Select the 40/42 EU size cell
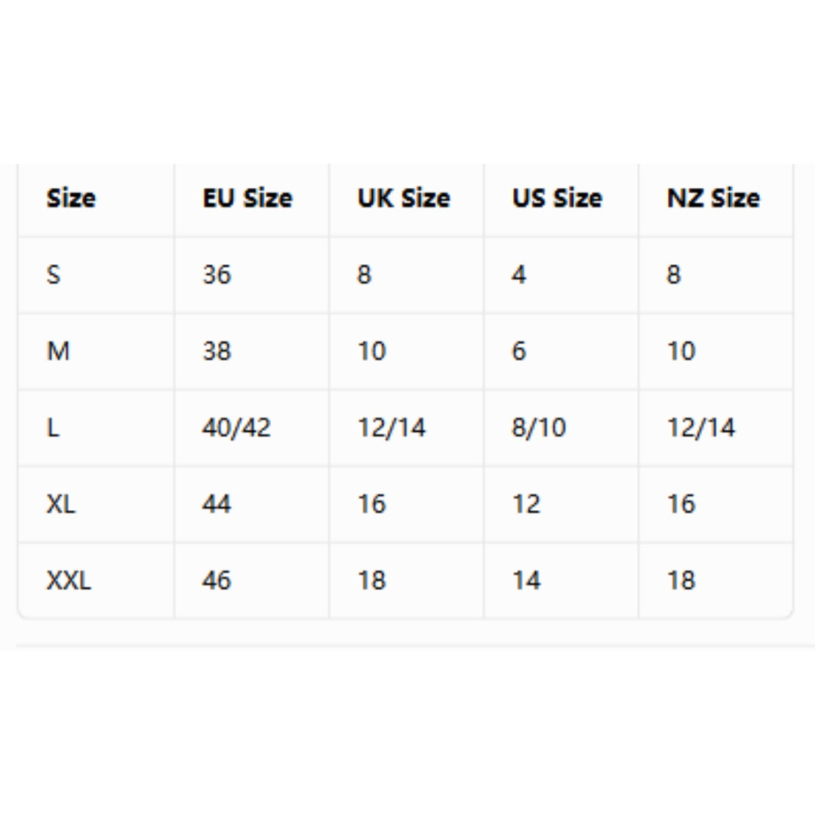815x815 pixels. click(x=236, y=427)
